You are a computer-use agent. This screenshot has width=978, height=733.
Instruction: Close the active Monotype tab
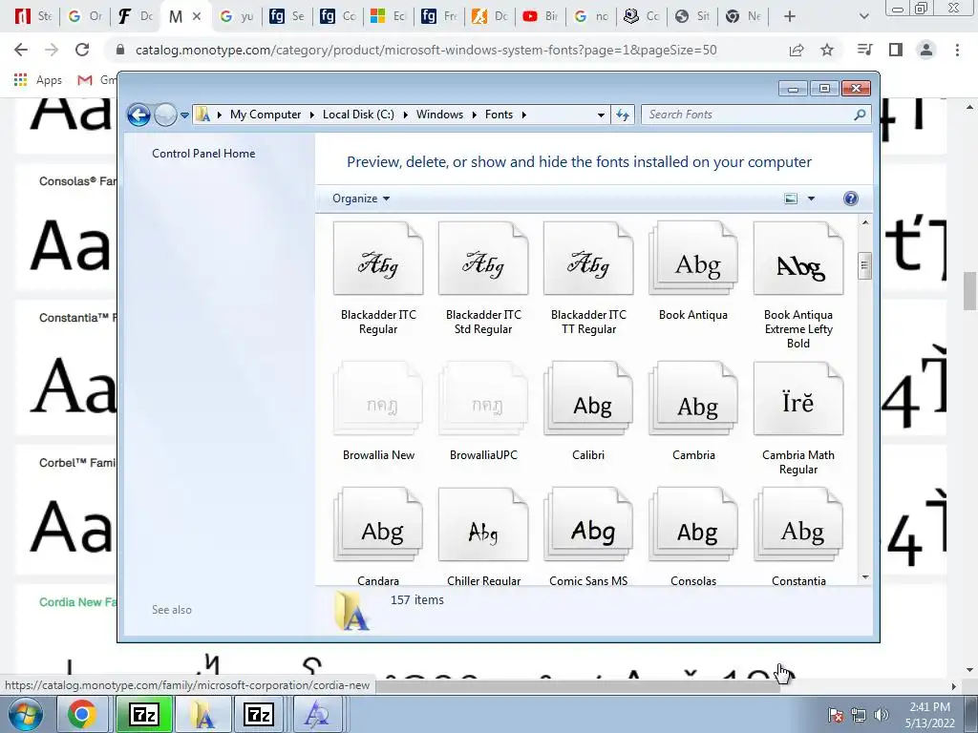click(197, 17)
